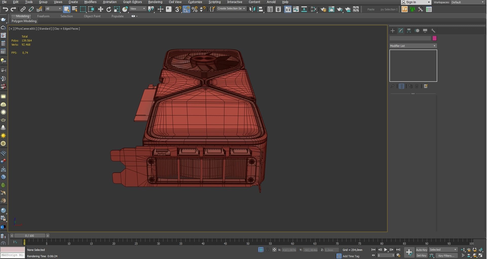Image resolution: width=487 pixels, height=259 pixels.
Task: Open key mode Selected dropdown
Action: coord(443,250)
